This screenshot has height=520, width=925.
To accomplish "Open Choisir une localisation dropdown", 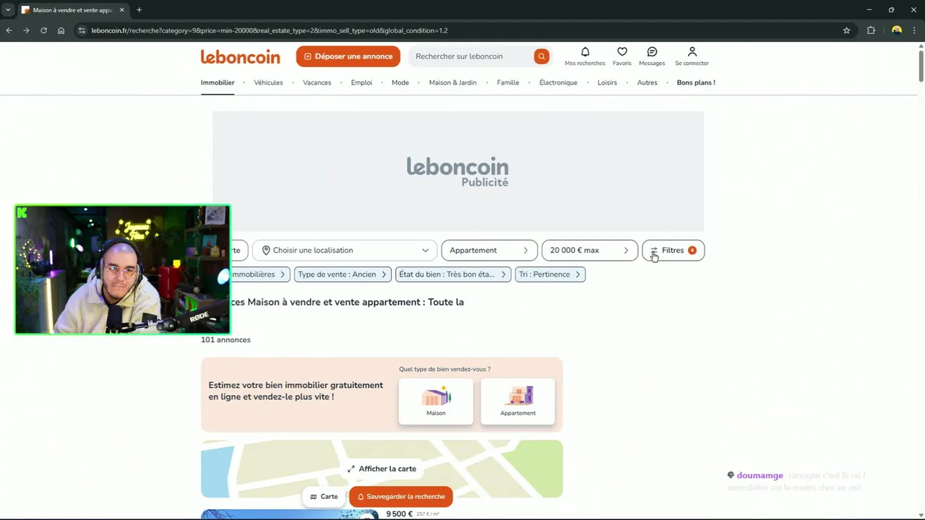I will 345,251.
